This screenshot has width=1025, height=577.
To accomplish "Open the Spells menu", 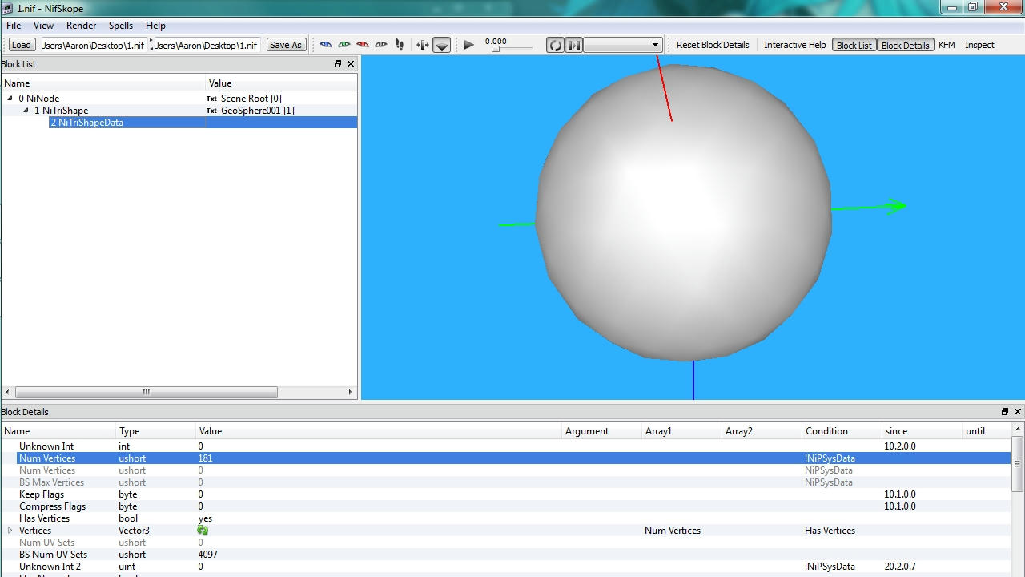I will click(121, 26).
